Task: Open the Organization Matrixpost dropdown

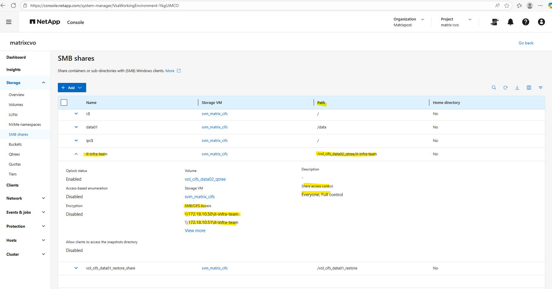Action: coord(409,22)
